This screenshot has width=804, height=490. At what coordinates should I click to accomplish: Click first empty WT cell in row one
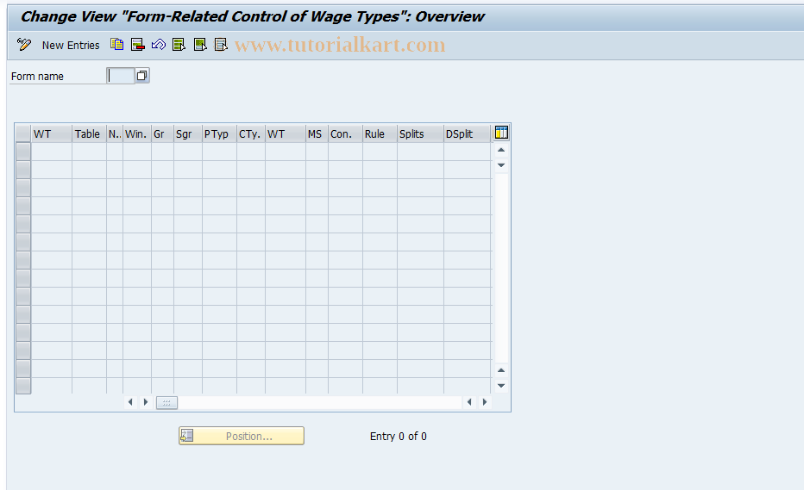[x=51, y=152]
